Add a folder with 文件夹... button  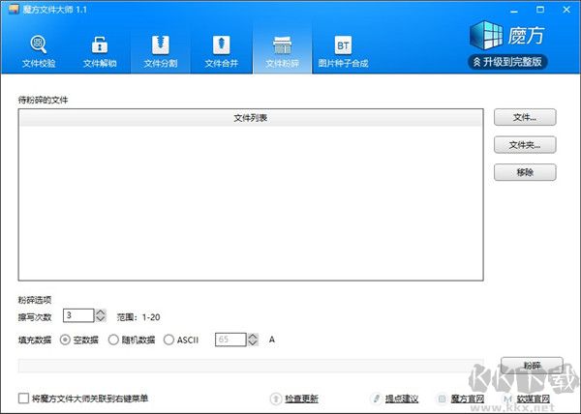(524, 145)
